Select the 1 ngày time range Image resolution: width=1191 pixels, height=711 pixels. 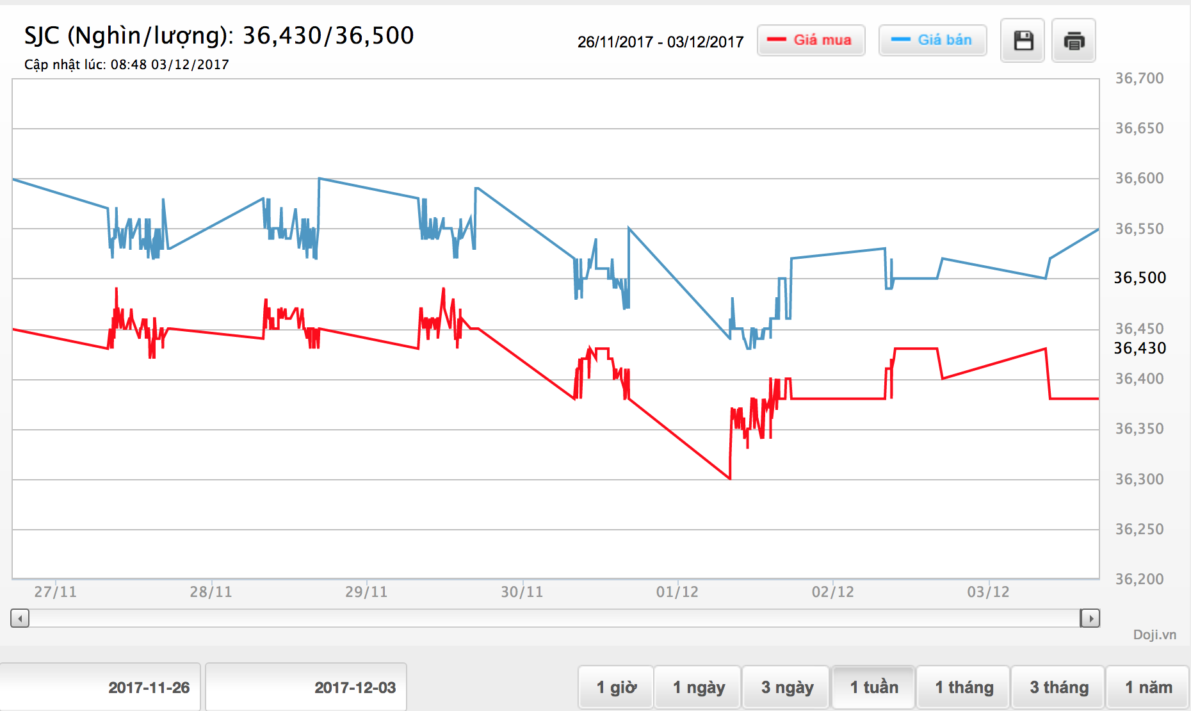pyautogui.click(x=699, y=687)
